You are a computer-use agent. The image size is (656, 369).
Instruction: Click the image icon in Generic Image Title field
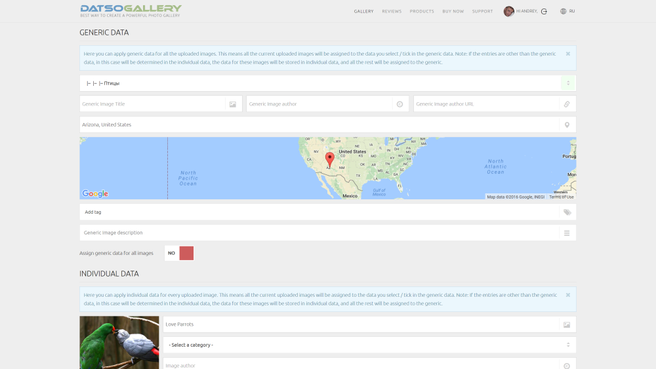[233, 104]
